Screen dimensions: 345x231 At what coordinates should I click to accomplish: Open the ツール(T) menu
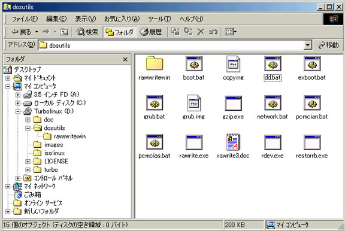[x=159, y=19]
